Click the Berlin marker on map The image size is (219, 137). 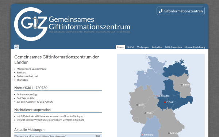click(x=181, y=85)
